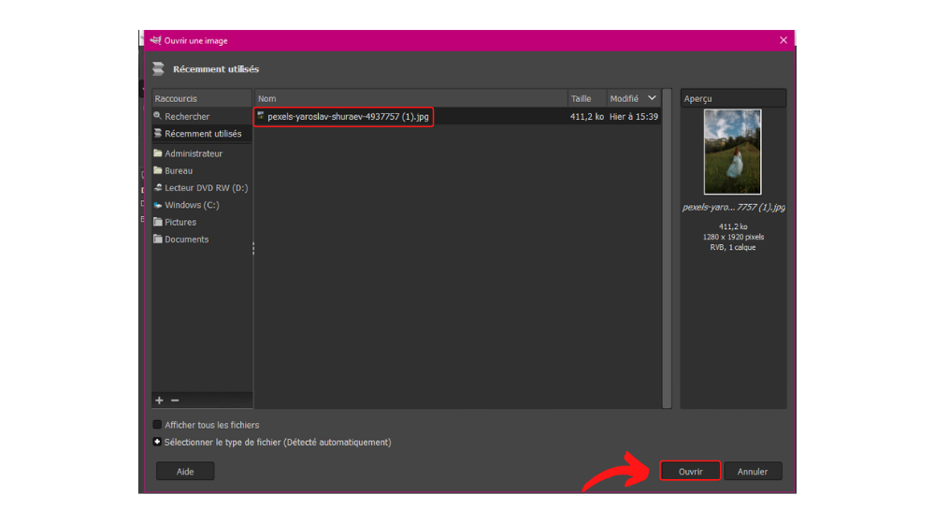Image resolution: width=935 pixels, height=524 pixels.
Task: Click the Raccourcis header
Action: pyautogui.click(x=202, y=98)
